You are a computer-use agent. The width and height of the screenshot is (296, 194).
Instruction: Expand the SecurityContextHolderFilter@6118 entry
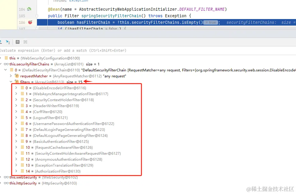click(x=16, y=100)
